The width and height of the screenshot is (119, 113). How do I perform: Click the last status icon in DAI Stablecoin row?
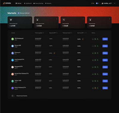[98, 39]
